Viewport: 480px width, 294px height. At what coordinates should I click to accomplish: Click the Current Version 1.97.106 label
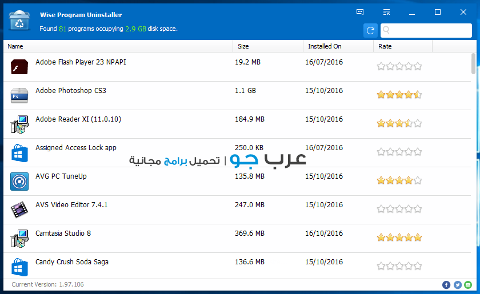[x=48, y=284]
